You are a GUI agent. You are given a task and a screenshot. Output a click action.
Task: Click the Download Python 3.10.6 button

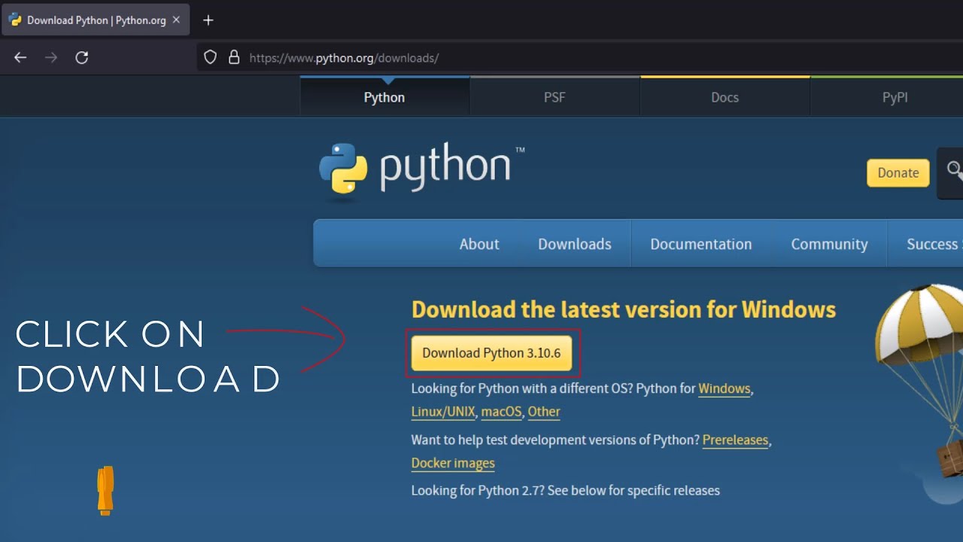(491, 353)
